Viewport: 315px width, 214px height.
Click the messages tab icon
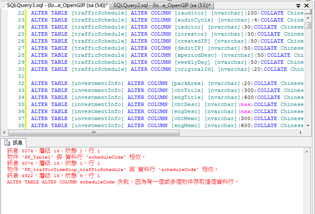coord(7,142)
